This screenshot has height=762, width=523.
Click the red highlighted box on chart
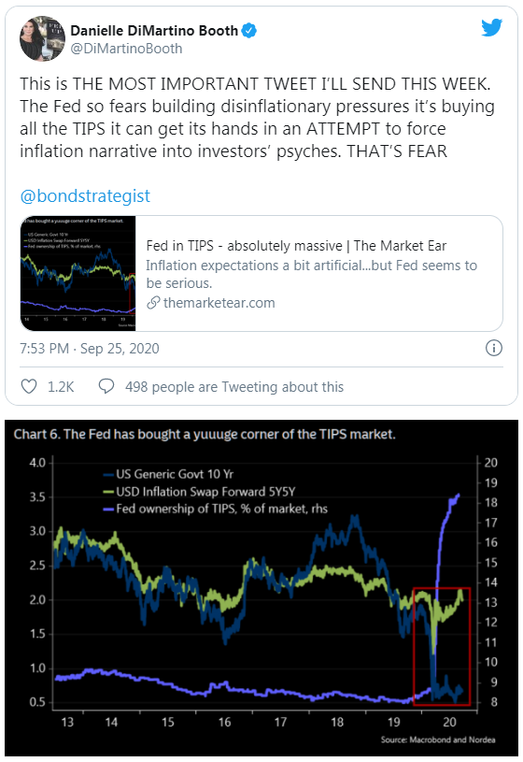coord(442,646)
